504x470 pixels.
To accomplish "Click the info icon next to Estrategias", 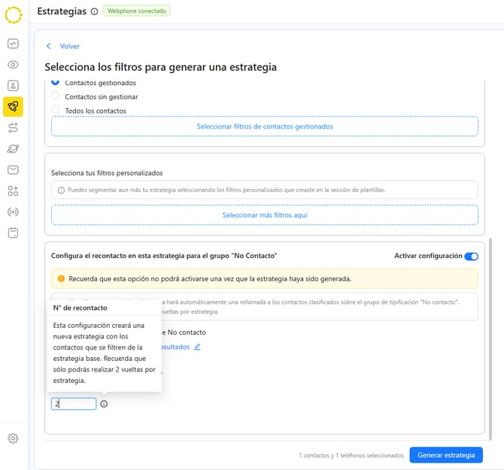I will pyautogui.click(x=94, y=11).
